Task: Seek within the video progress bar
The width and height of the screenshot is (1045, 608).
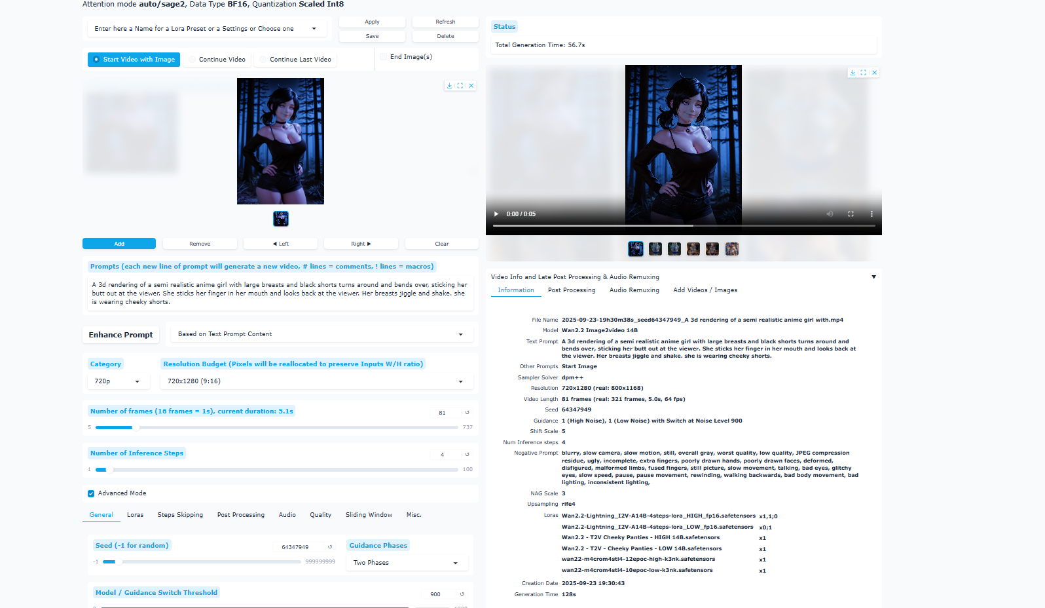Action: coord(684,225)
